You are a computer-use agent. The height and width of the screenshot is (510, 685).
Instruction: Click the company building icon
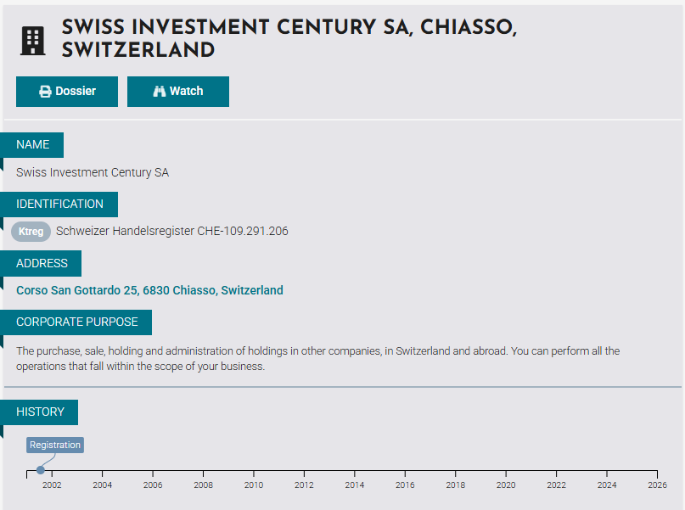pyautogui.click(x=32, y=41)
